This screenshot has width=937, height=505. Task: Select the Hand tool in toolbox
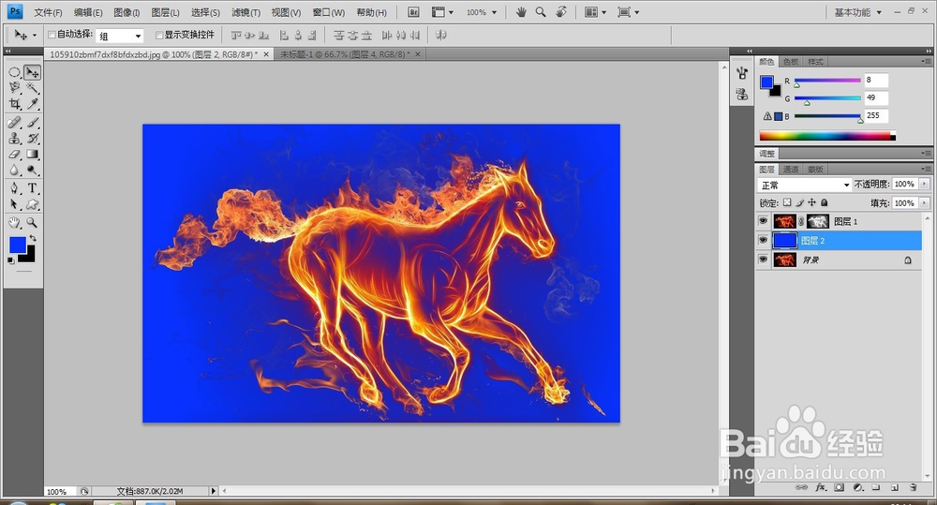coord(14,223)
